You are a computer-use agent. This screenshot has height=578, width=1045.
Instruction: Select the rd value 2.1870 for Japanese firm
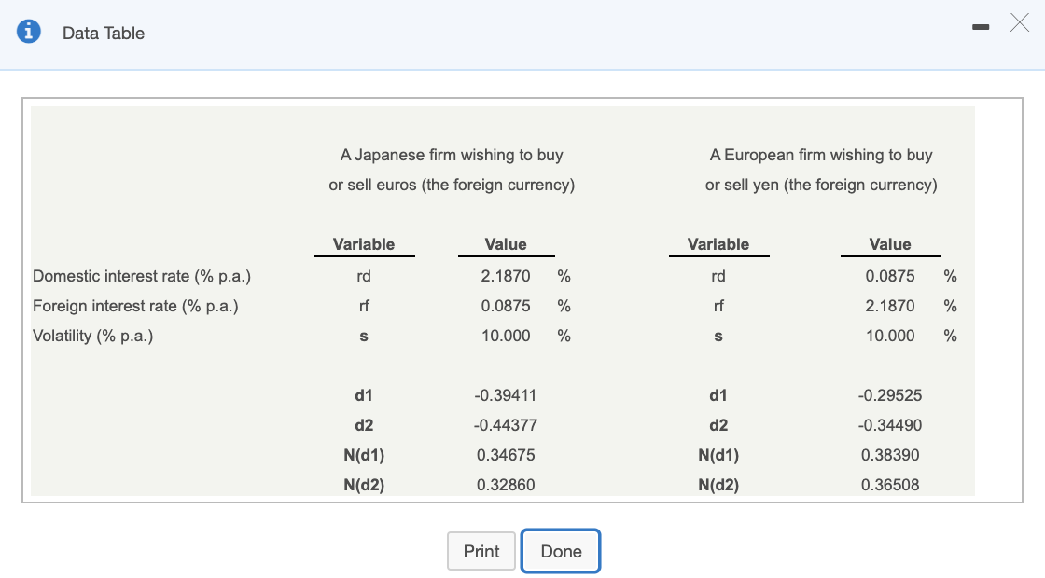click(506, 276)
